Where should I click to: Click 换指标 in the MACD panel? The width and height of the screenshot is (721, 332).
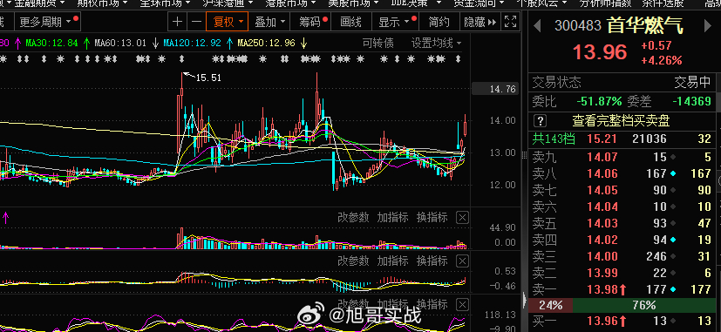tap(432, 261)
